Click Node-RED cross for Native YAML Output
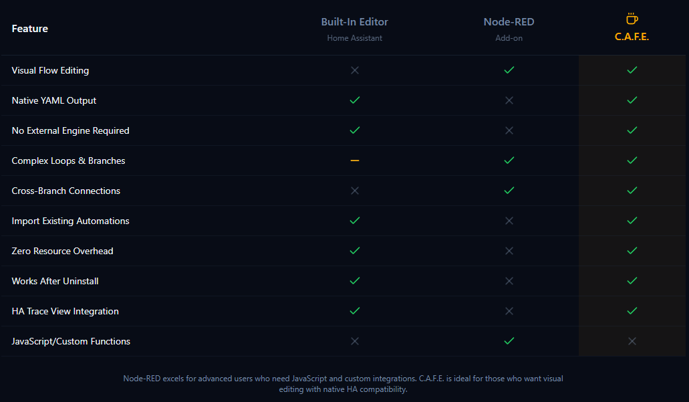689x402 pixels. (x=509, y=100)
